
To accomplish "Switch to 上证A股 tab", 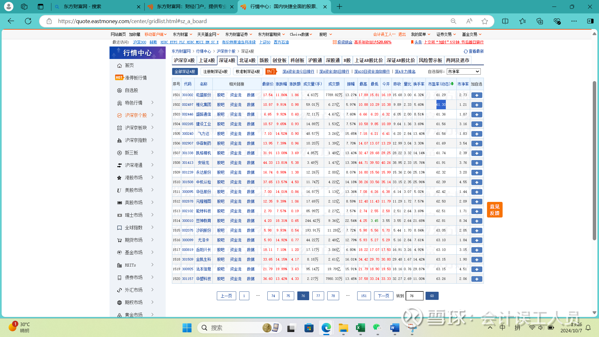I will [207, 61].
